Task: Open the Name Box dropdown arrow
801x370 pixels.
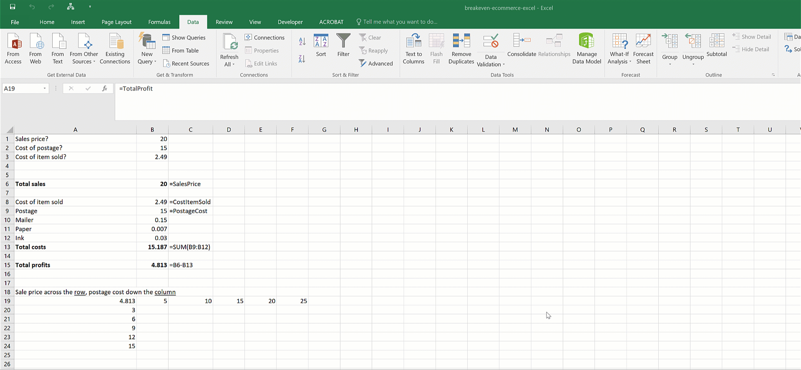Action: [45, 88]
